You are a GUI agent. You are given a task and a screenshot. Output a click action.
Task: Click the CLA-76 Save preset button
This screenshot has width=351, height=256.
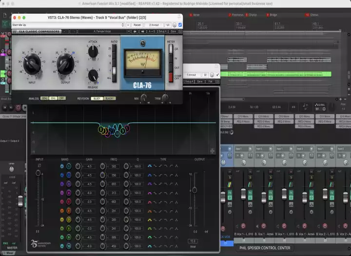click(174, 32)
